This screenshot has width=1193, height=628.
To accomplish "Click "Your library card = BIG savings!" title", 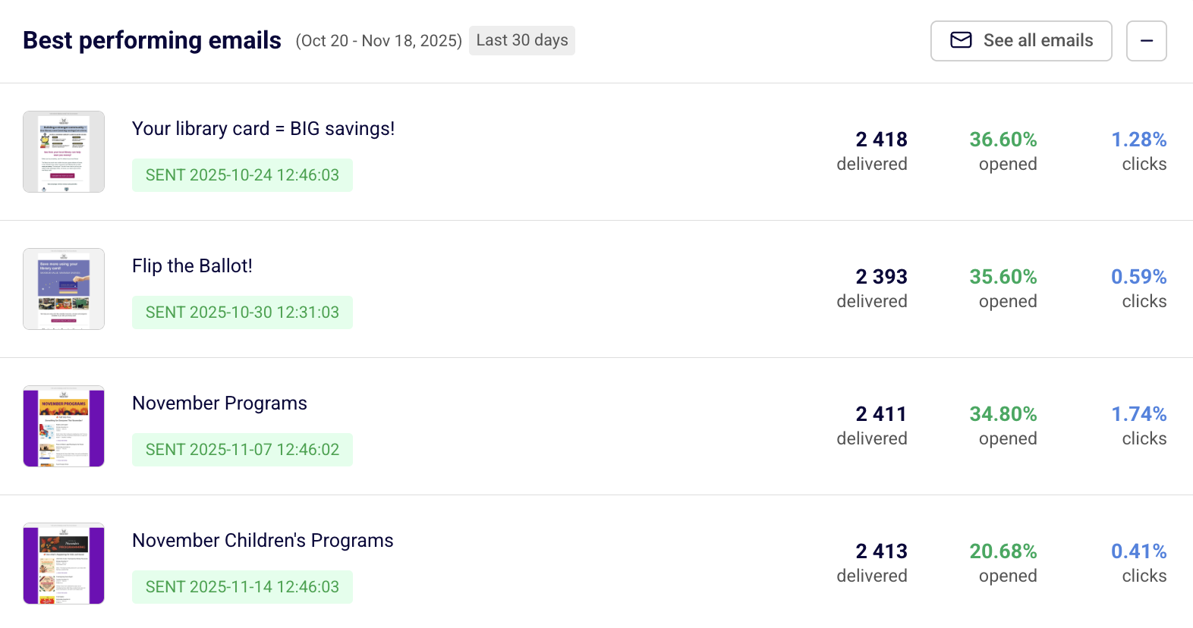I will coord(263,129).
